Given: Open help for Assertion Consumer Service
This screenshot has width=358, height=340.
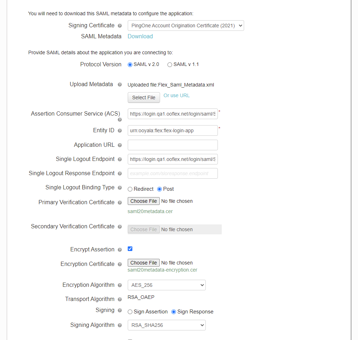Looking at the screenshot, I should [120, 120].
